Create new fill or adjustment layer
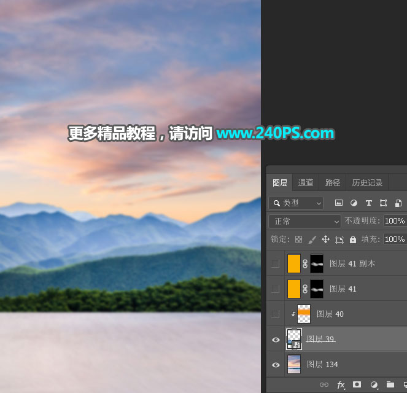407x393 pixels. [374, 384]
